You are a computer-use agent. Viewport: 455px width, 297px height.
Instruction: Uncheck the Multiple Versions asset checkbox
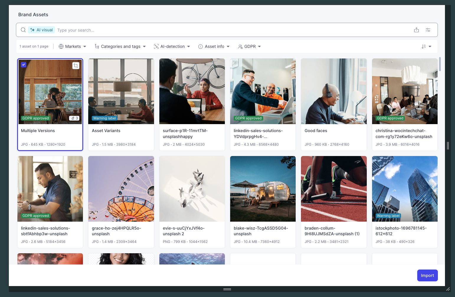24,64
